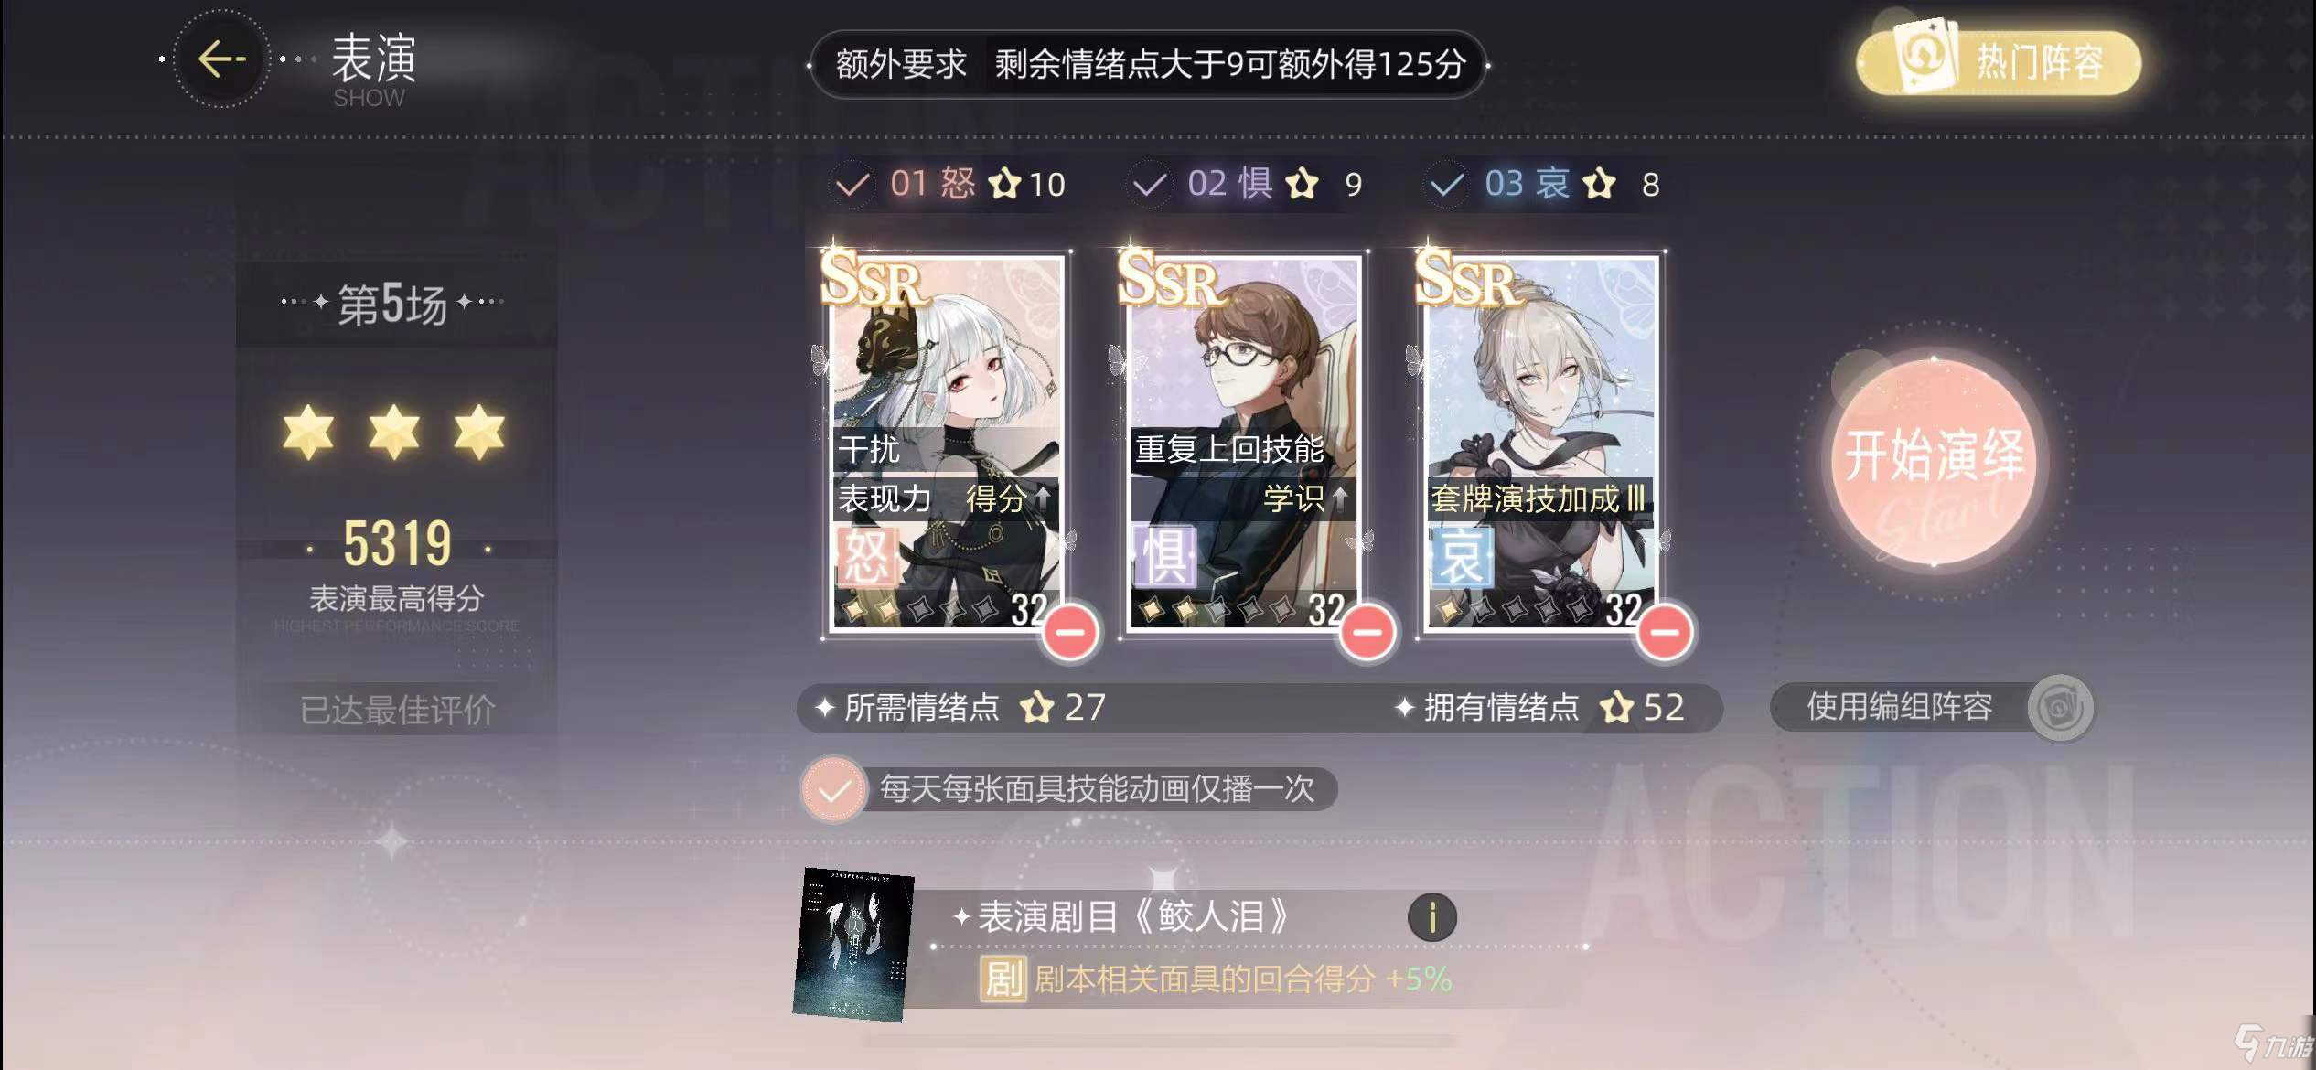Open the 热门阵容 popular lineups

(1999, 63)
